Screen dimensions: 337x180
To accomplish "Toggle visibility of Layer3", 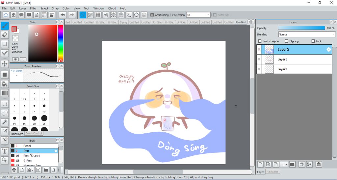I will click(x=259, y=69).
